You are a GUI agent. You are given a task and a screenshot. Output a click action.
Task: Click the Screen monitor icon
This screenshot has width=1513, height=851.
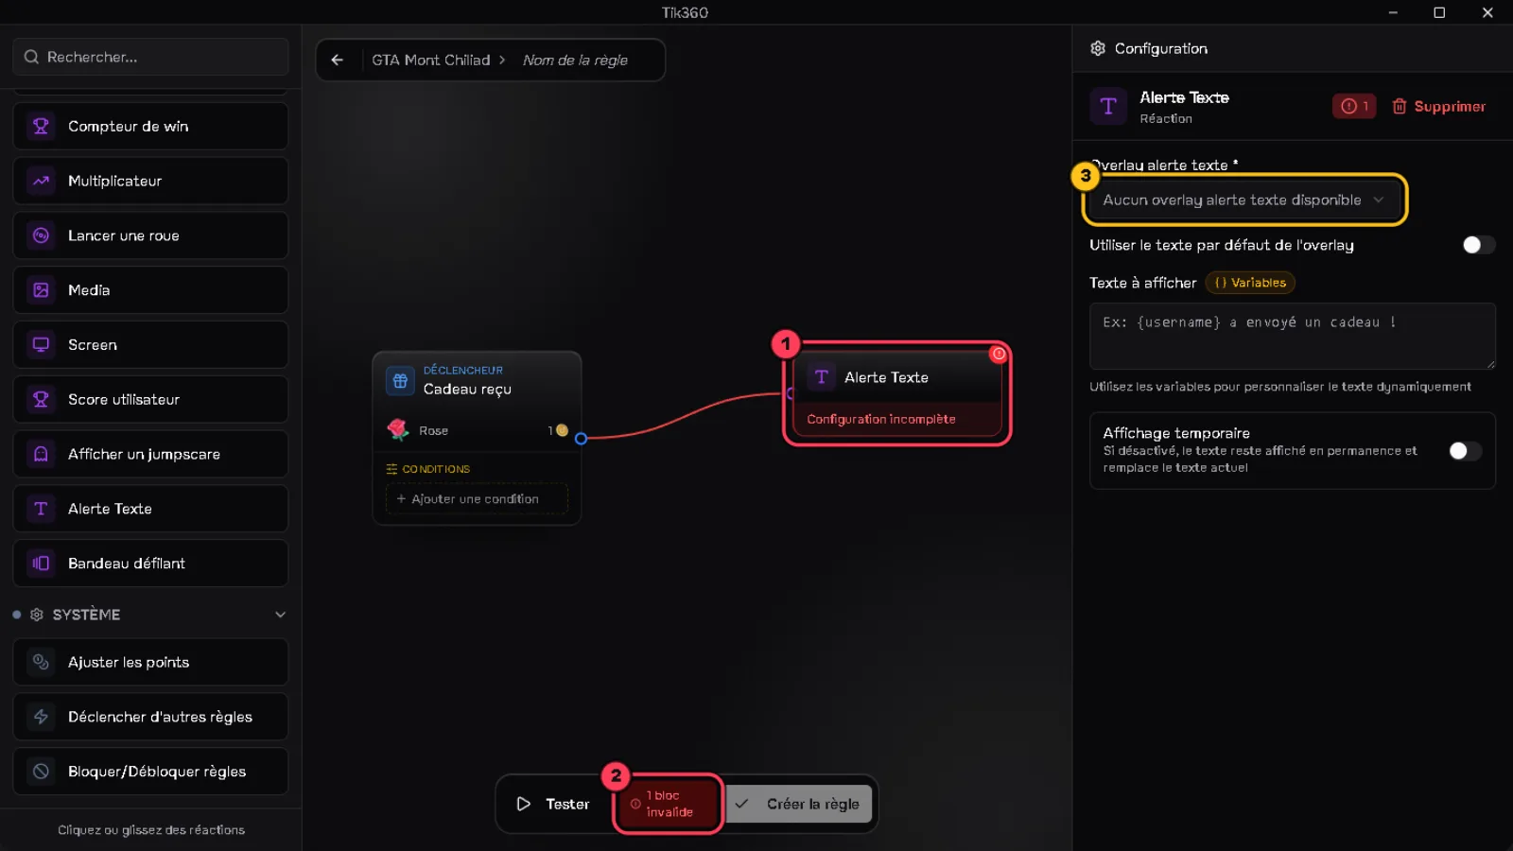41,345
